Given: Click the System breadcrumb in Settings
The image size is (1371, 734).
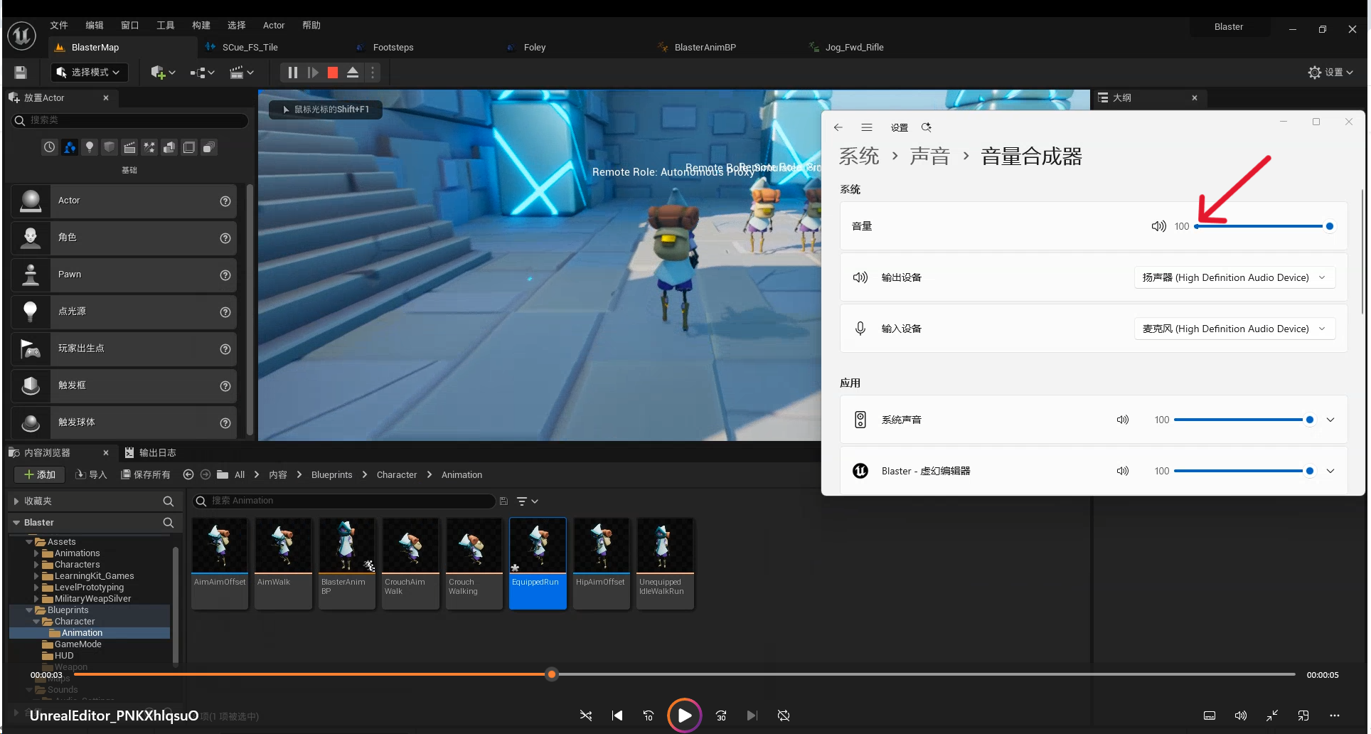Looking at the screenshot, I should coord(859,156).
